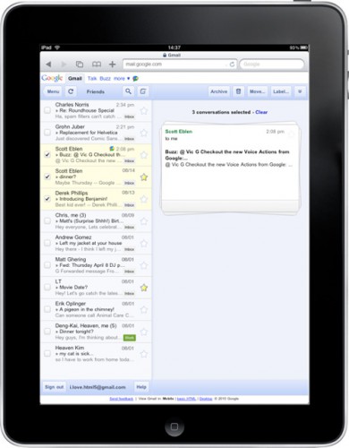Screen dimensions: 349x448
Task: Click the green Work label tag
Action: coord(130,338)
